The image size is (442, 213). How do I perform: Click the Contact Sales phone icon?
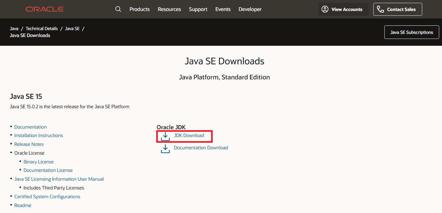[x=380, y=9]
